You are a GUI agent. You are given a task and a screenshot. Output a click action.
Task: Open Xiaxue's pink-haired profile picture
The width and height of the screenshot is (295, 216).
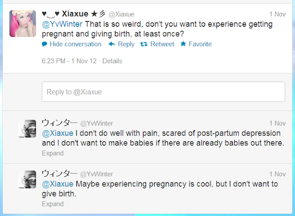tap(23, 23)
